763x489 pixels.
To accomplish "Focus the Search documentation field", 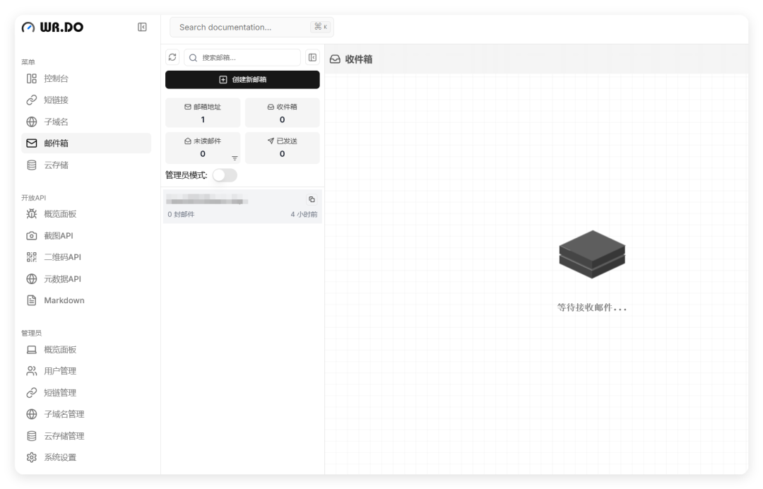I will tap(252, 28).
